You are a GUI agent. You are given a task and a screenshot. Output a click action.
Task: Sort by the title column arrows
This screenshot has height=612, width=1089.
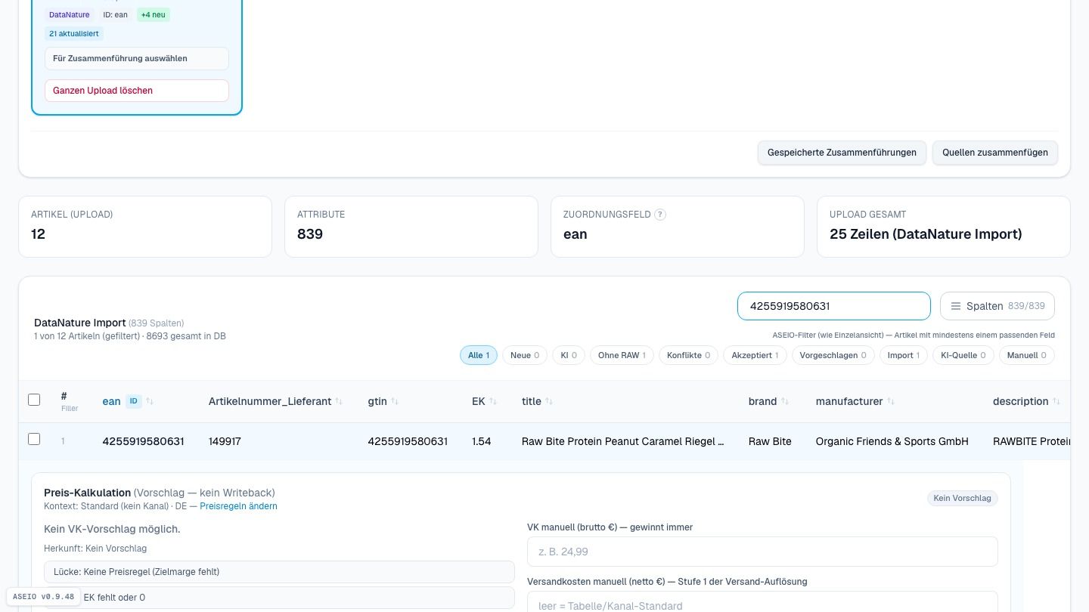tap(549, 401)
